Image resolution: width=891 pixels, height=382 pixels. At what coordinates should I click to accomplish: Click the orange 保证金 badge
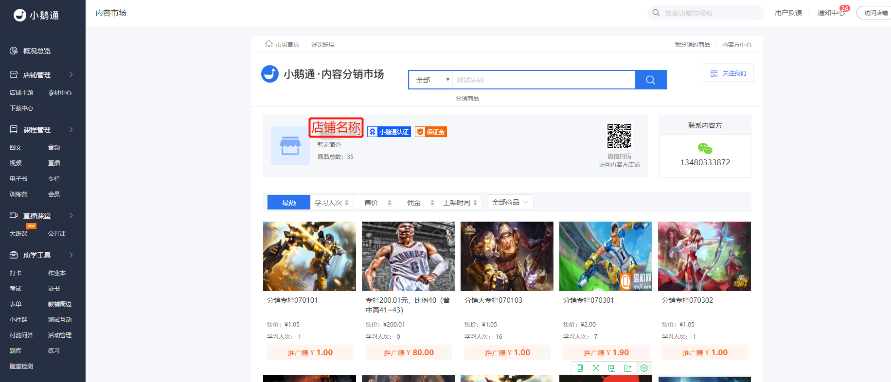[x=431, y=132]
